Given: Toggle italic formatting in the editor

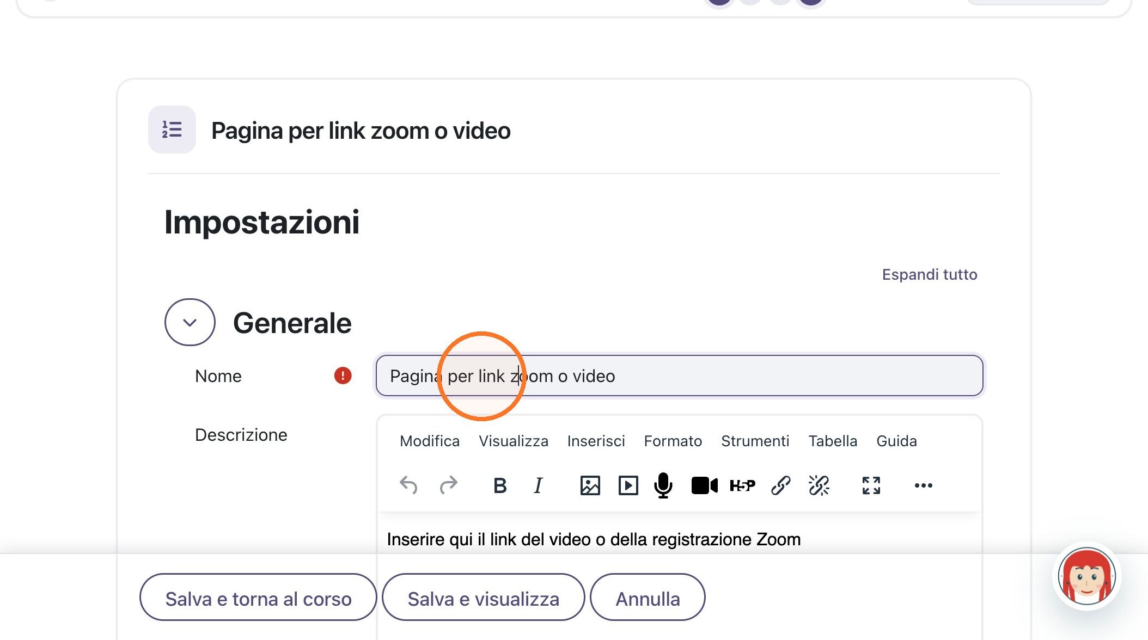Looking at the screenshot, I should [x=538, y=485].
